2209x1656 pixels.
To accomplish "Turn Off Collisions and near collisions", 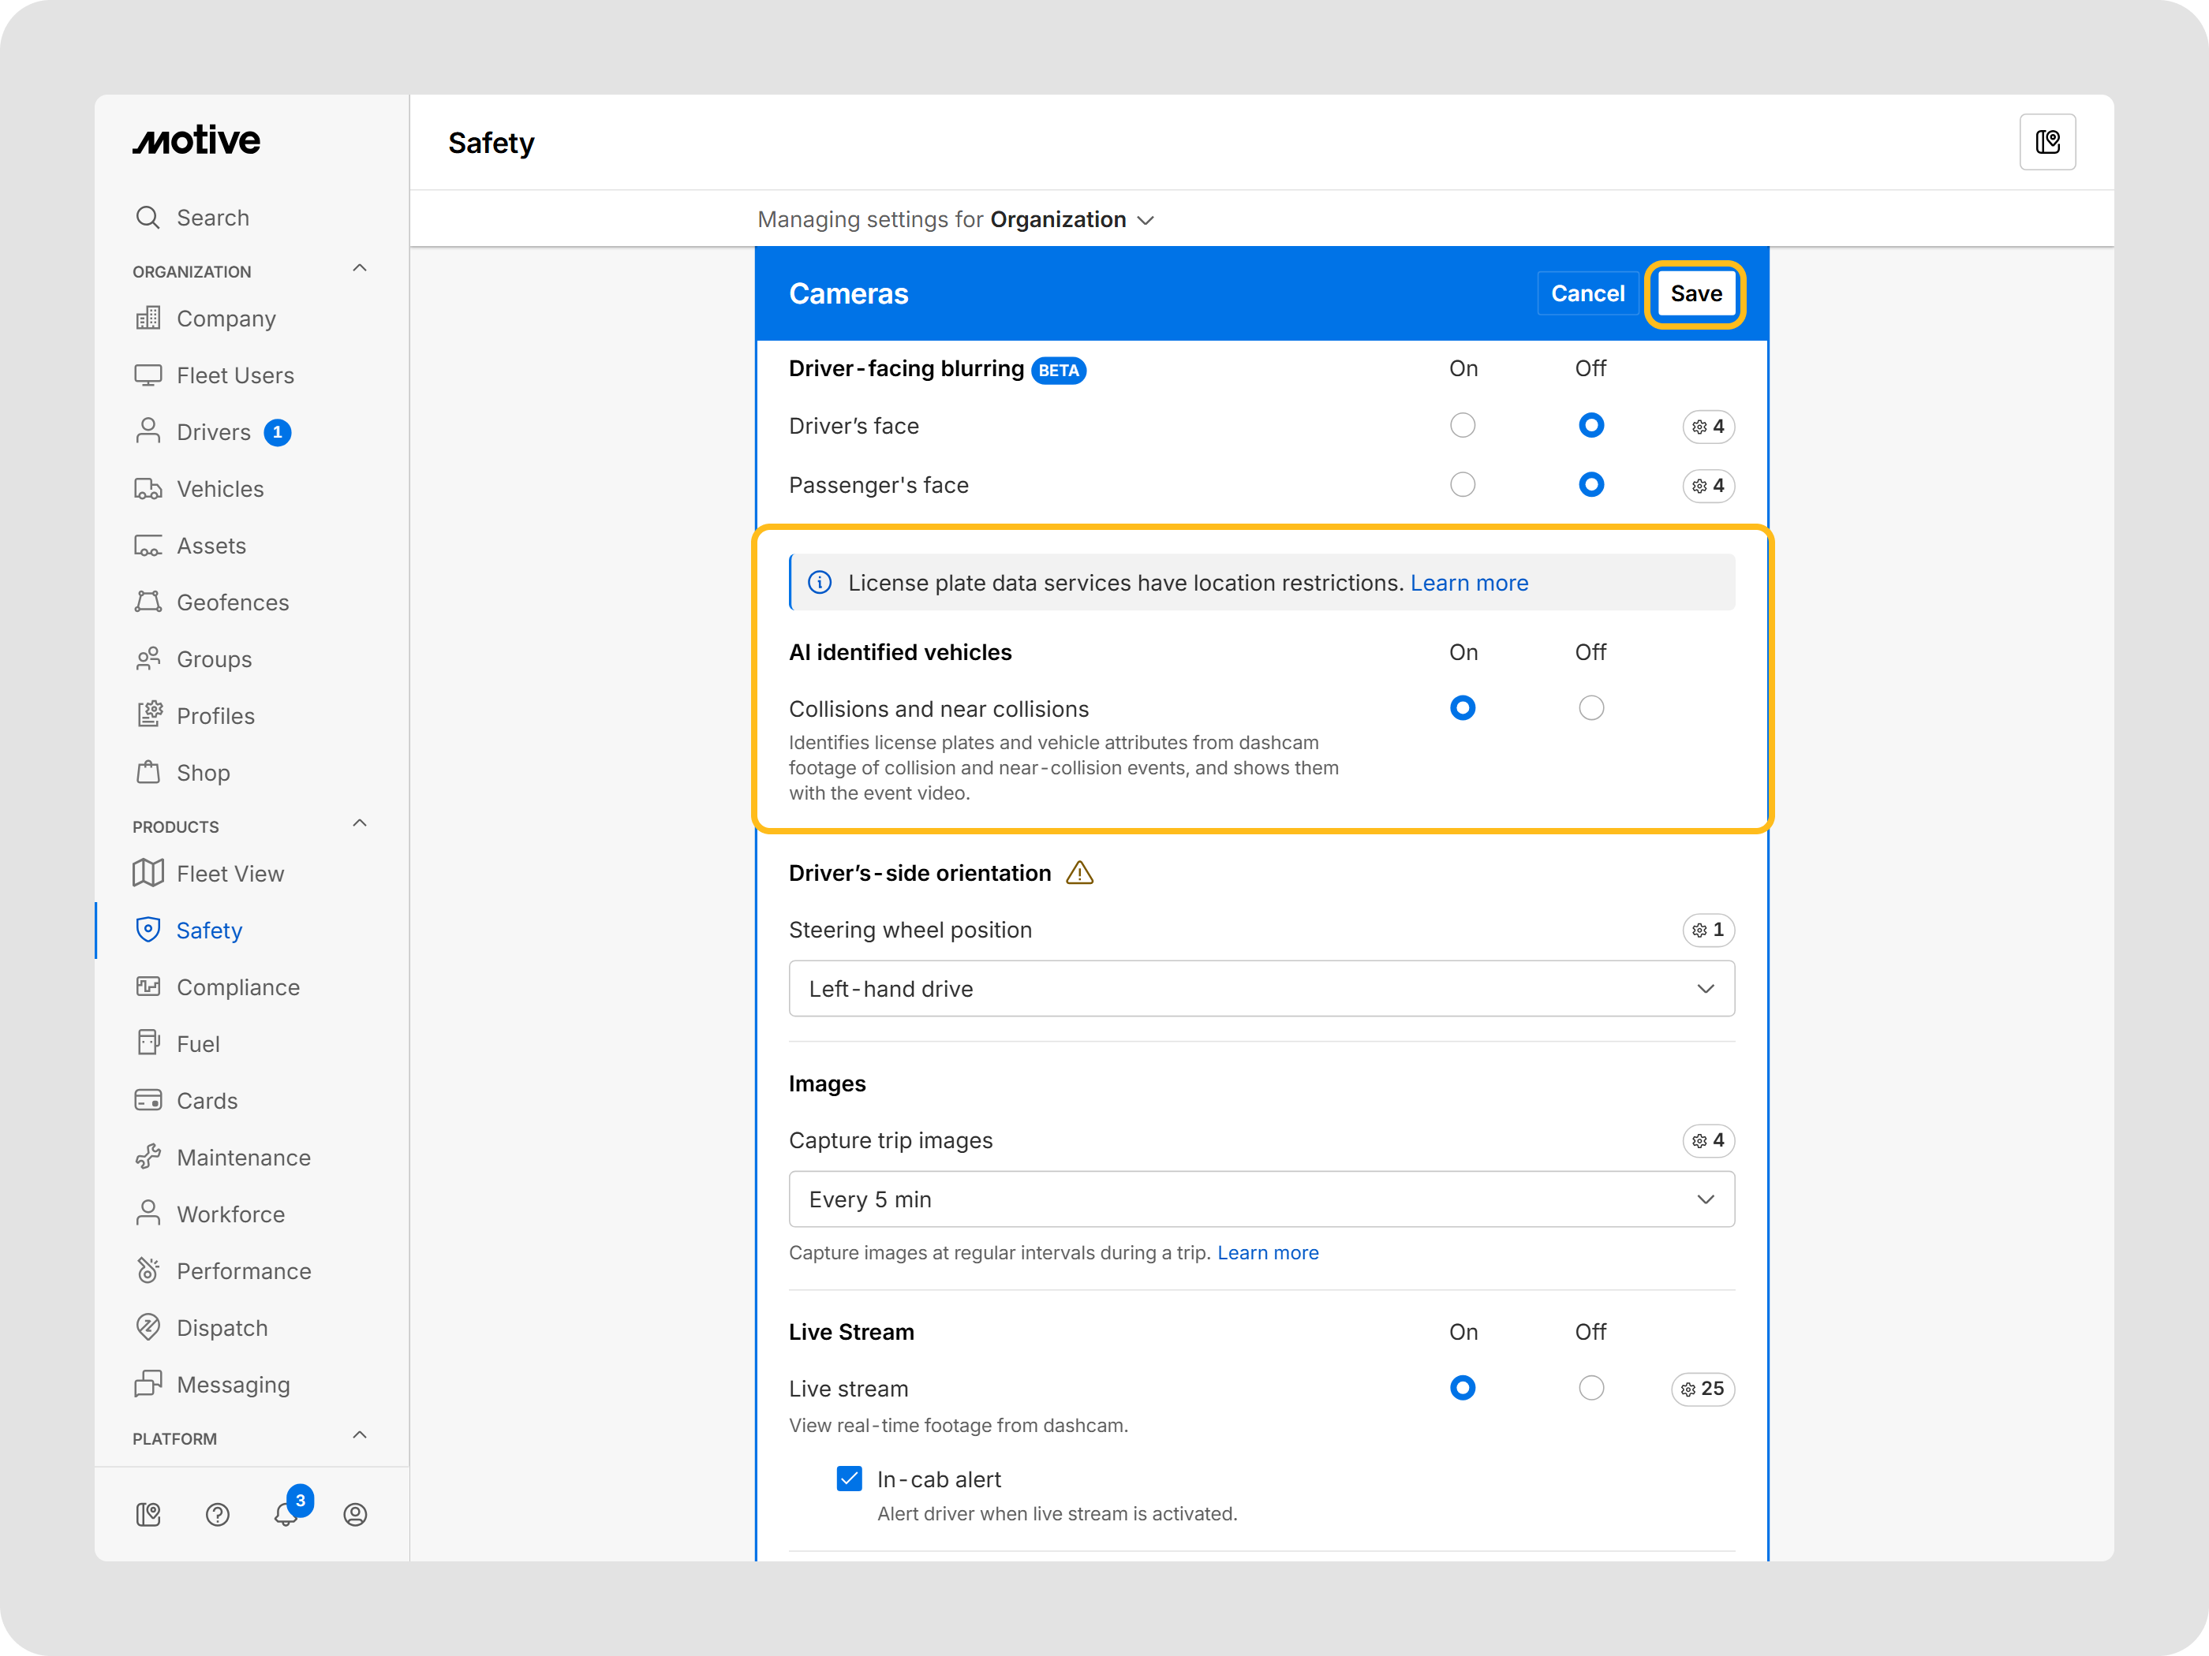I will coord(1590,707).
